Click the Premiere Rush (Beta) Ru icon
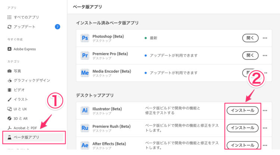280x155 pixels. (85, 128)
